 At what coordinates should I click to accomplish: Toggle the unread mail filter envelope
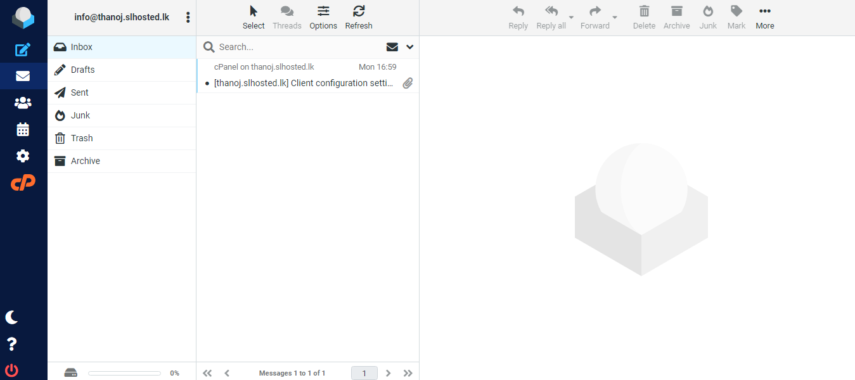point(392,47)
